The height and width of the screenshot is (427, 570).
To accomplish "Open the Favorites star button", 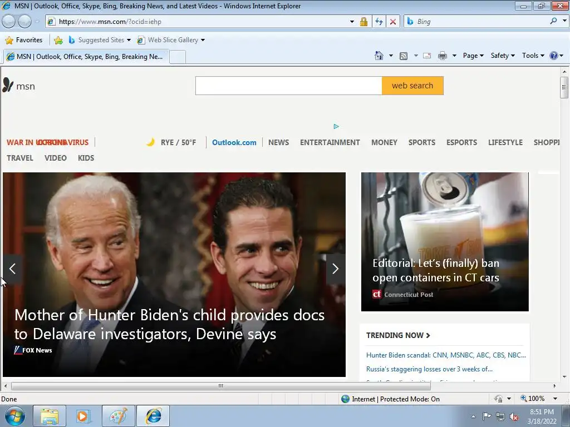I will pyautogui.click(x=24, y=40).
